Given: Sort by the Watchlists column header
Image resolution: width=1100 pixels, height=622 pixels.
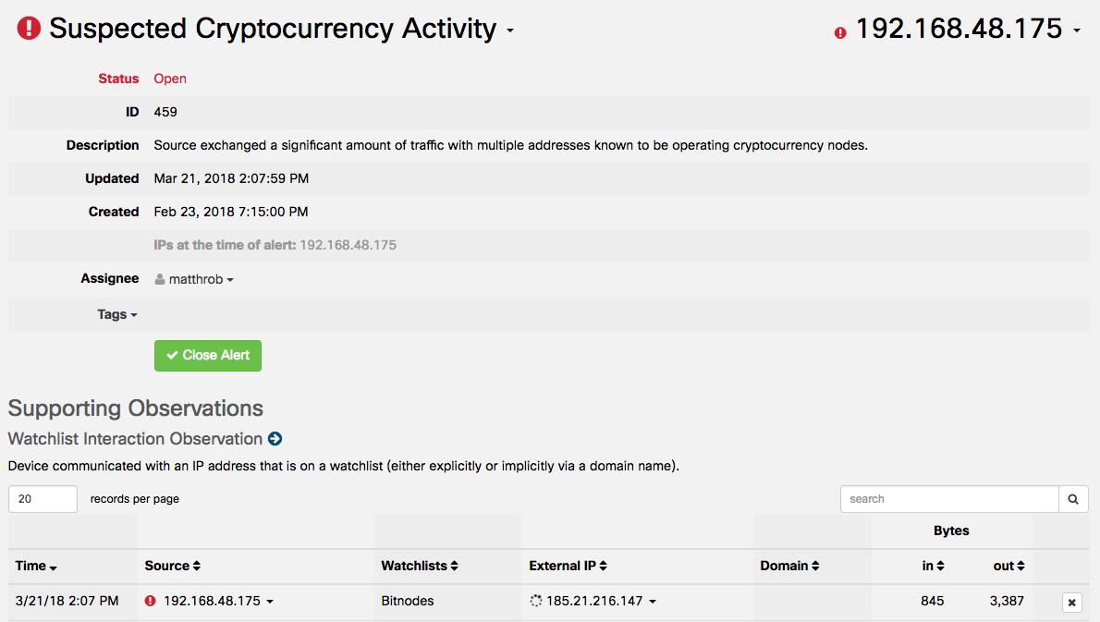Looking at the screenshot, I should (x=420, y=566).
